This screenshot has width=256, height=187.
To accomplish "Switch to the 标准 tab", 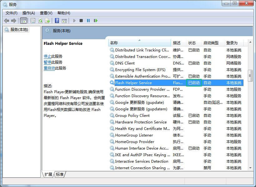I will [x=60, y=175].
